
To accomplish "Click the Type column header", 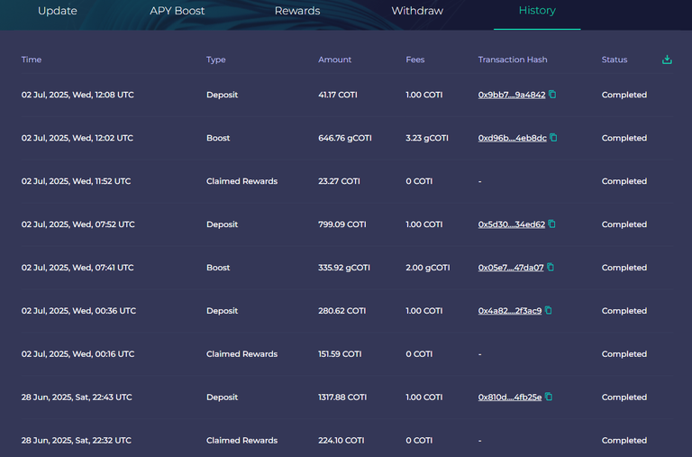I will point(216,59).
